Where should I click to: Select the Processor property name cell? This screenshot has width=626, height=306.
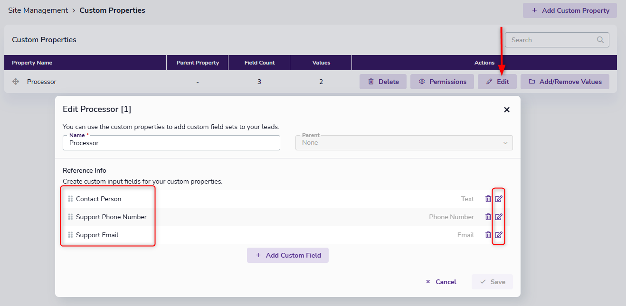(x=42, y=82)
